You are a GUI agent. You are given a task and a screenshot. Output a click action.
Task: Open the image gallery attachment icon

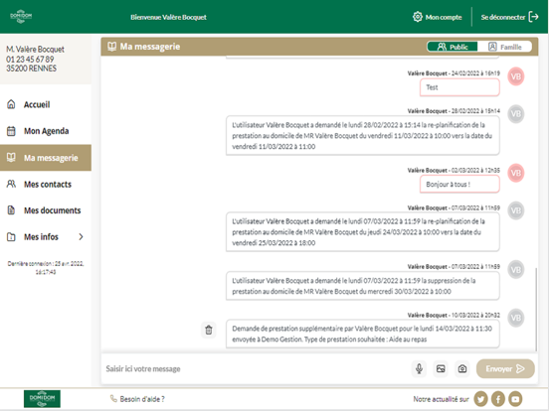click(x=441, y=368)
